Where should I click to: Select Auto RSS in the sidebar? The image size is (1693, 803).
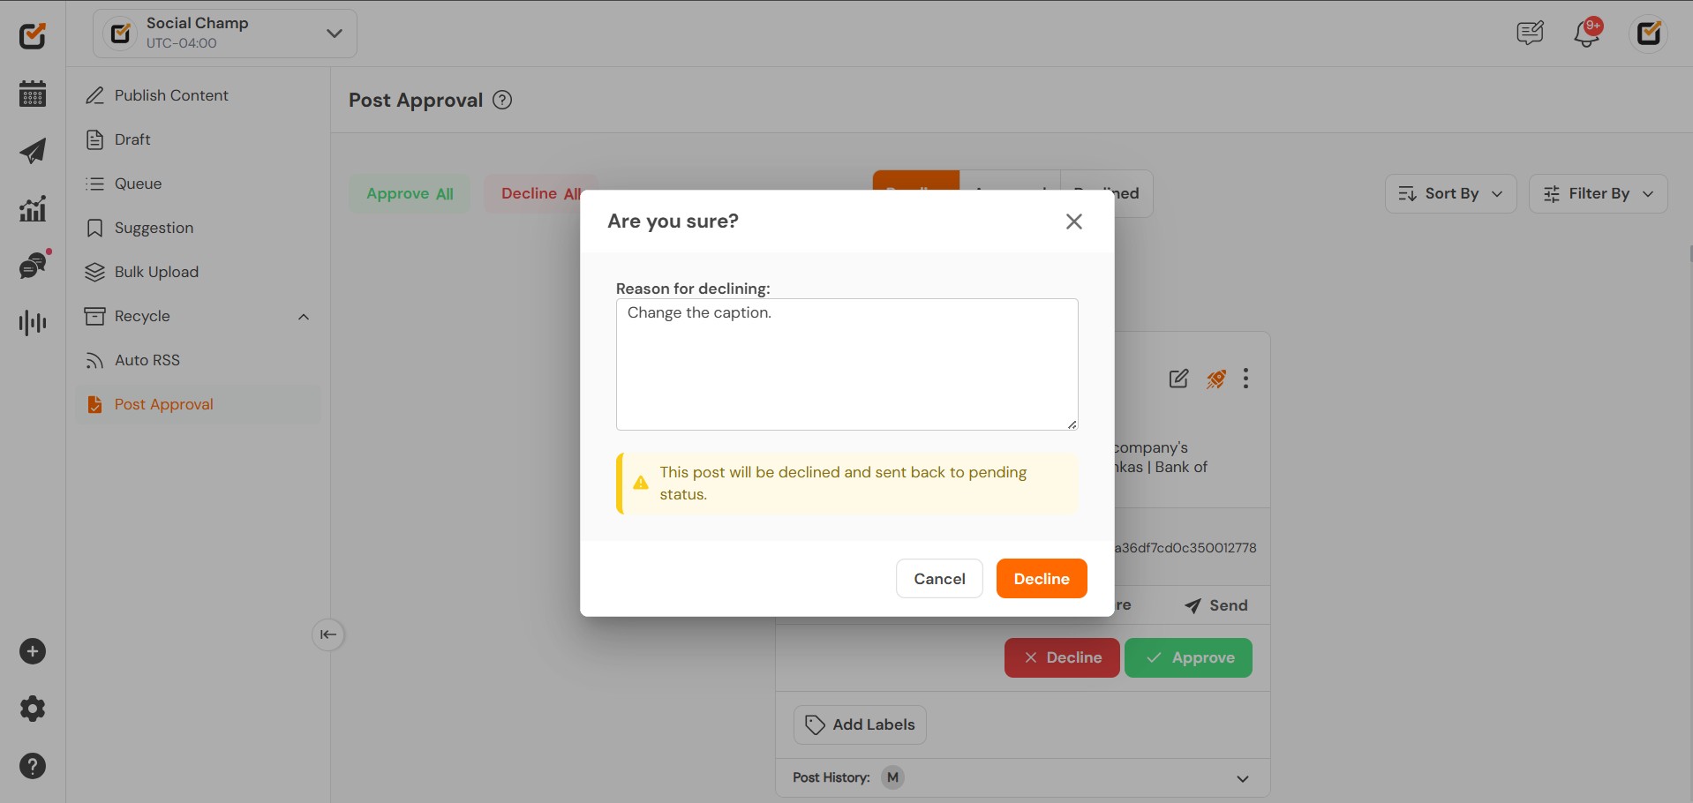[147, 360]
